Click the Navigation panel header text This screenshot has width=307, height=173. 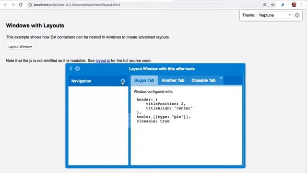click(x=81, y=81)
